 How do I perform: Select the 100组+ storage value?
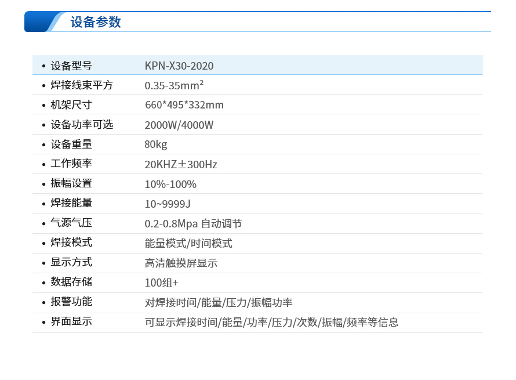[162, 283]
